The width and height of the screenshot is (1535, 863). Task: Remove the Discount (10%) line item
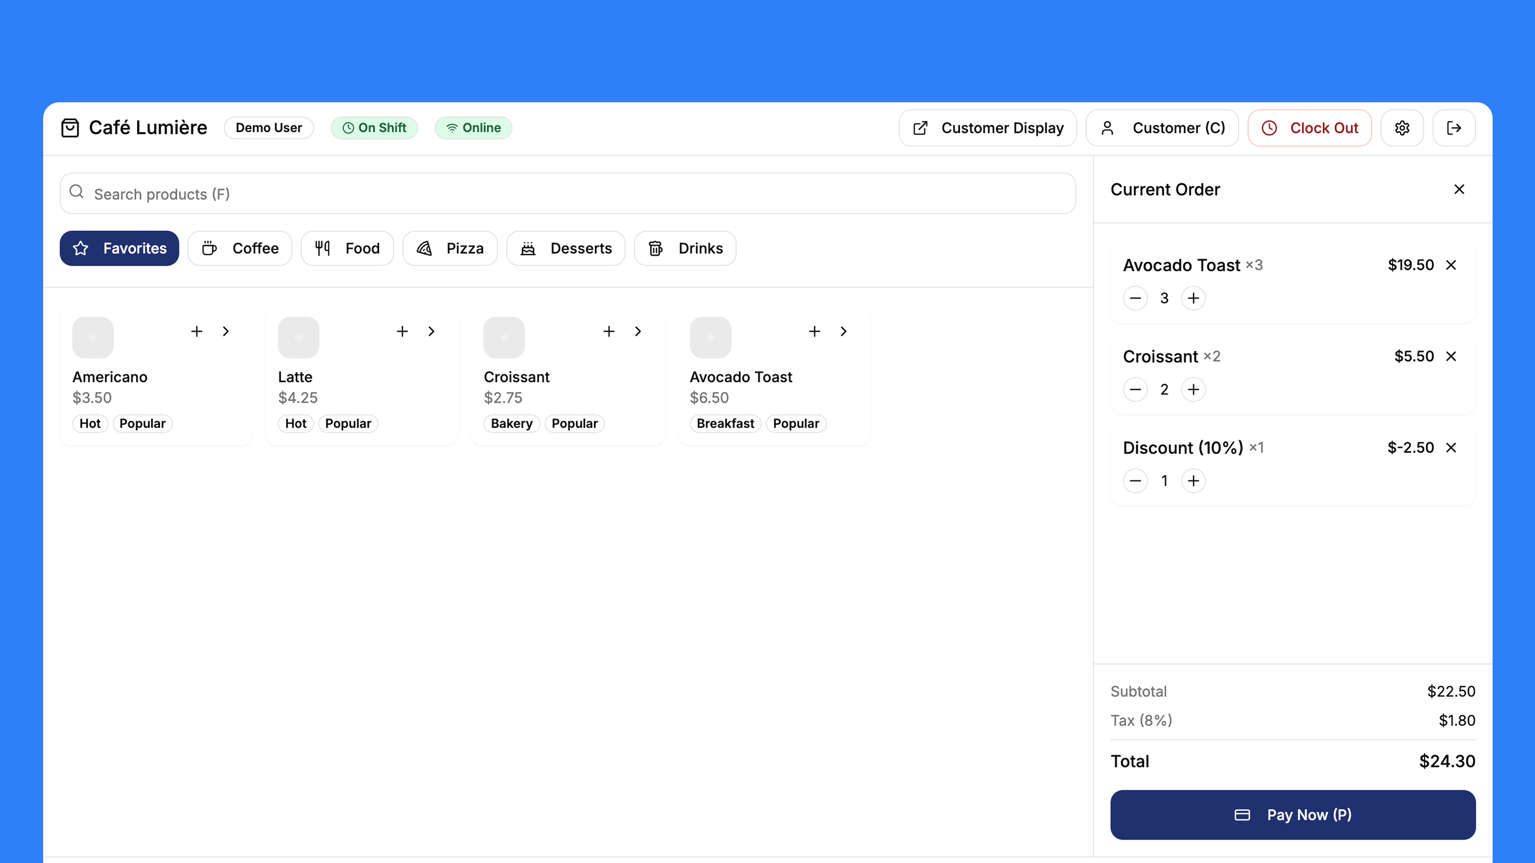pos(1451,447)
